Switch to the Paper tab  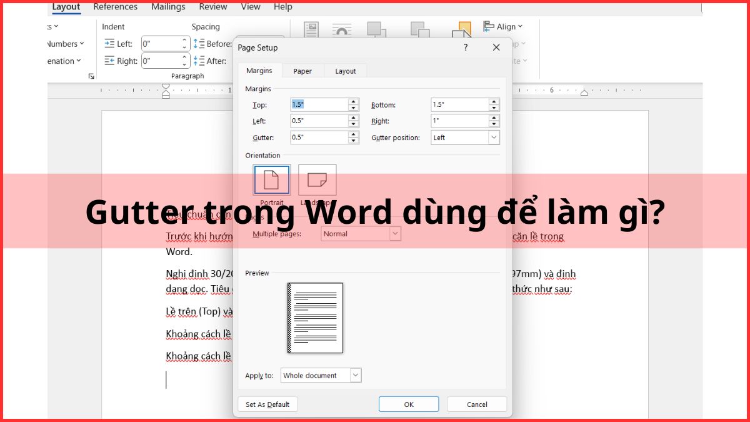[x=302, y=71]
